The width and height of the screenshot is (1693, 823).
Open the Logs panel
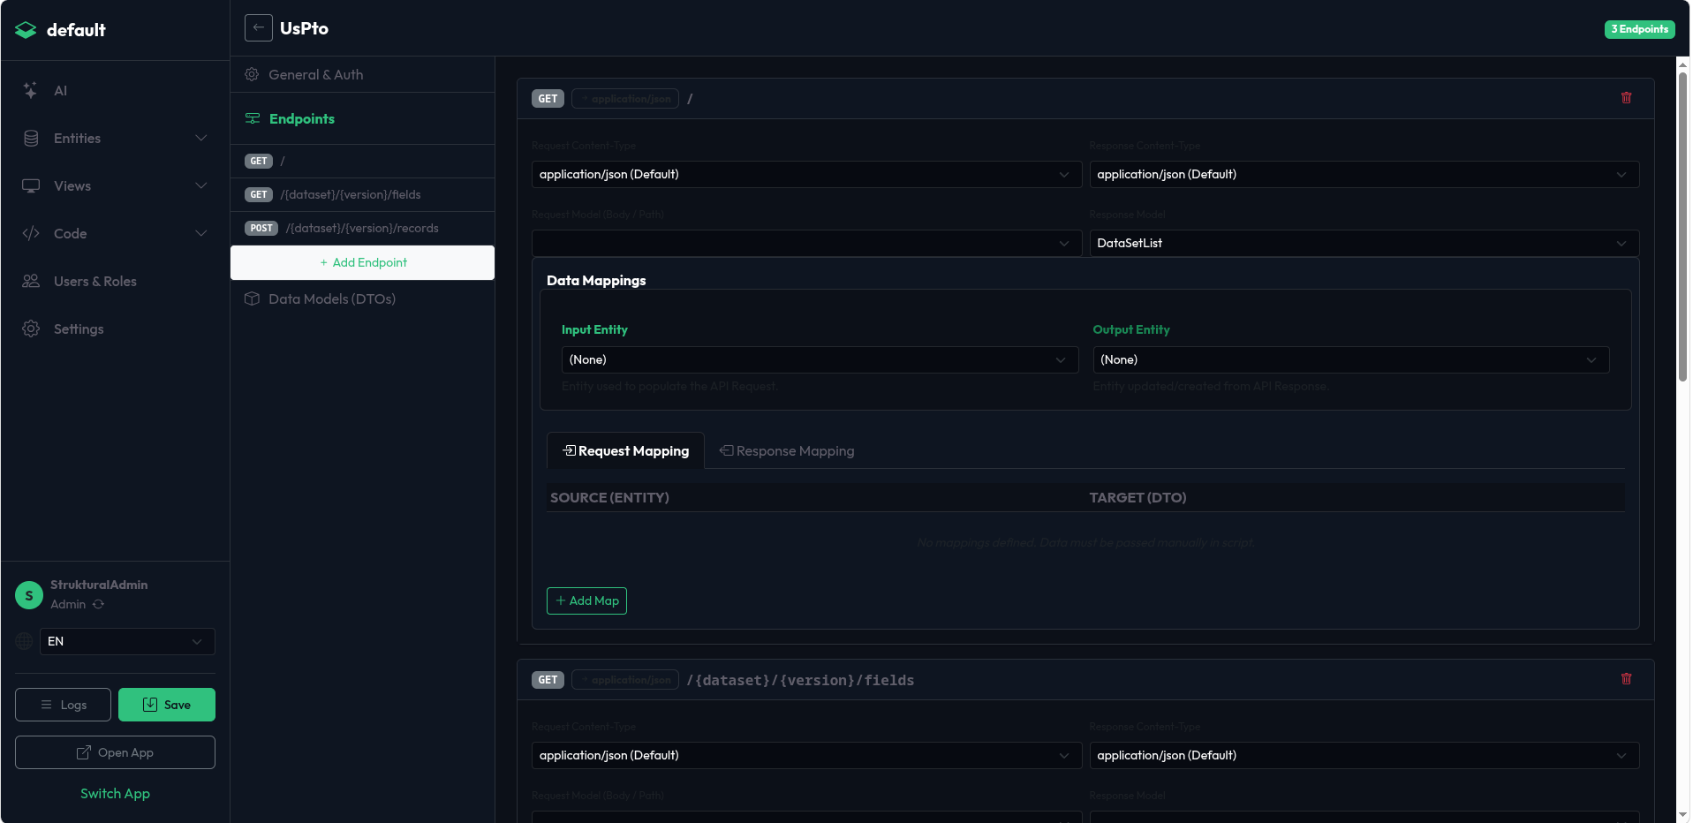[63, 705]
